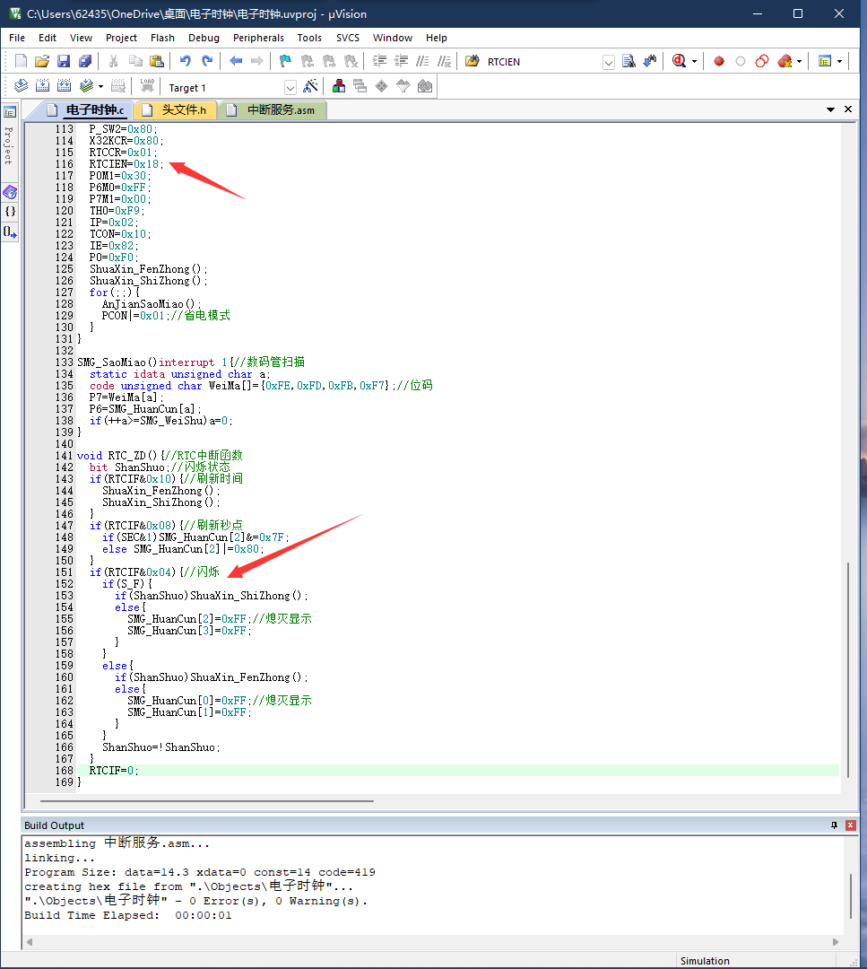This screenshot has width=867, height=969.
Task: Open the SVCS menu
Action: click(x=348, y=38)
